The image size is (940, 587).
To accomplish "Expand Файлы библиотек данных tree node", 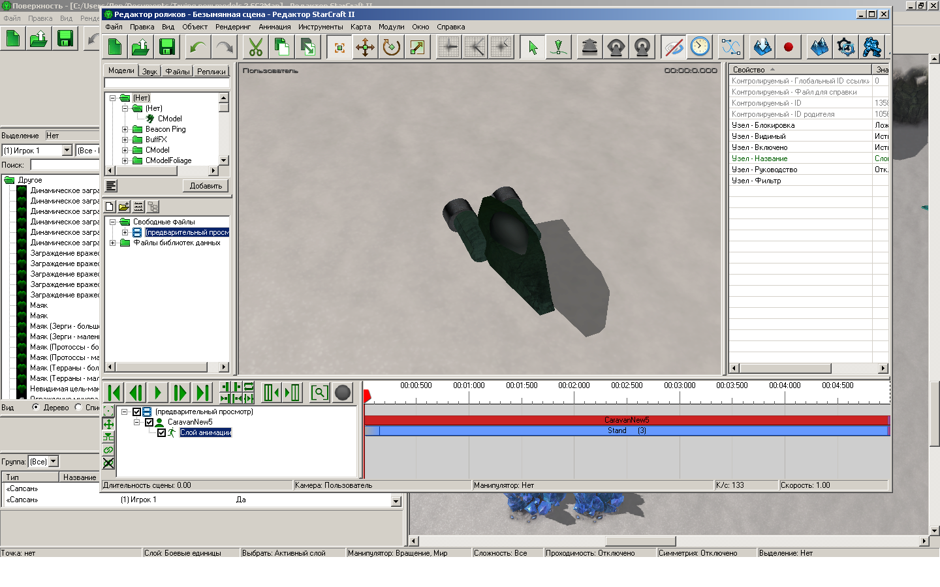I will [112, 243].
